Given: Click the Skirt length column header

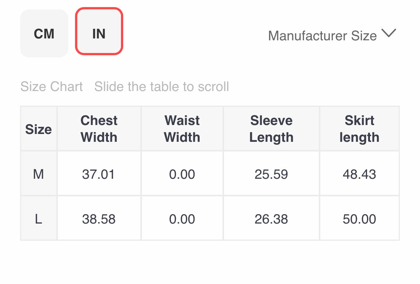Looking at the screenshot, I should 359,129.
